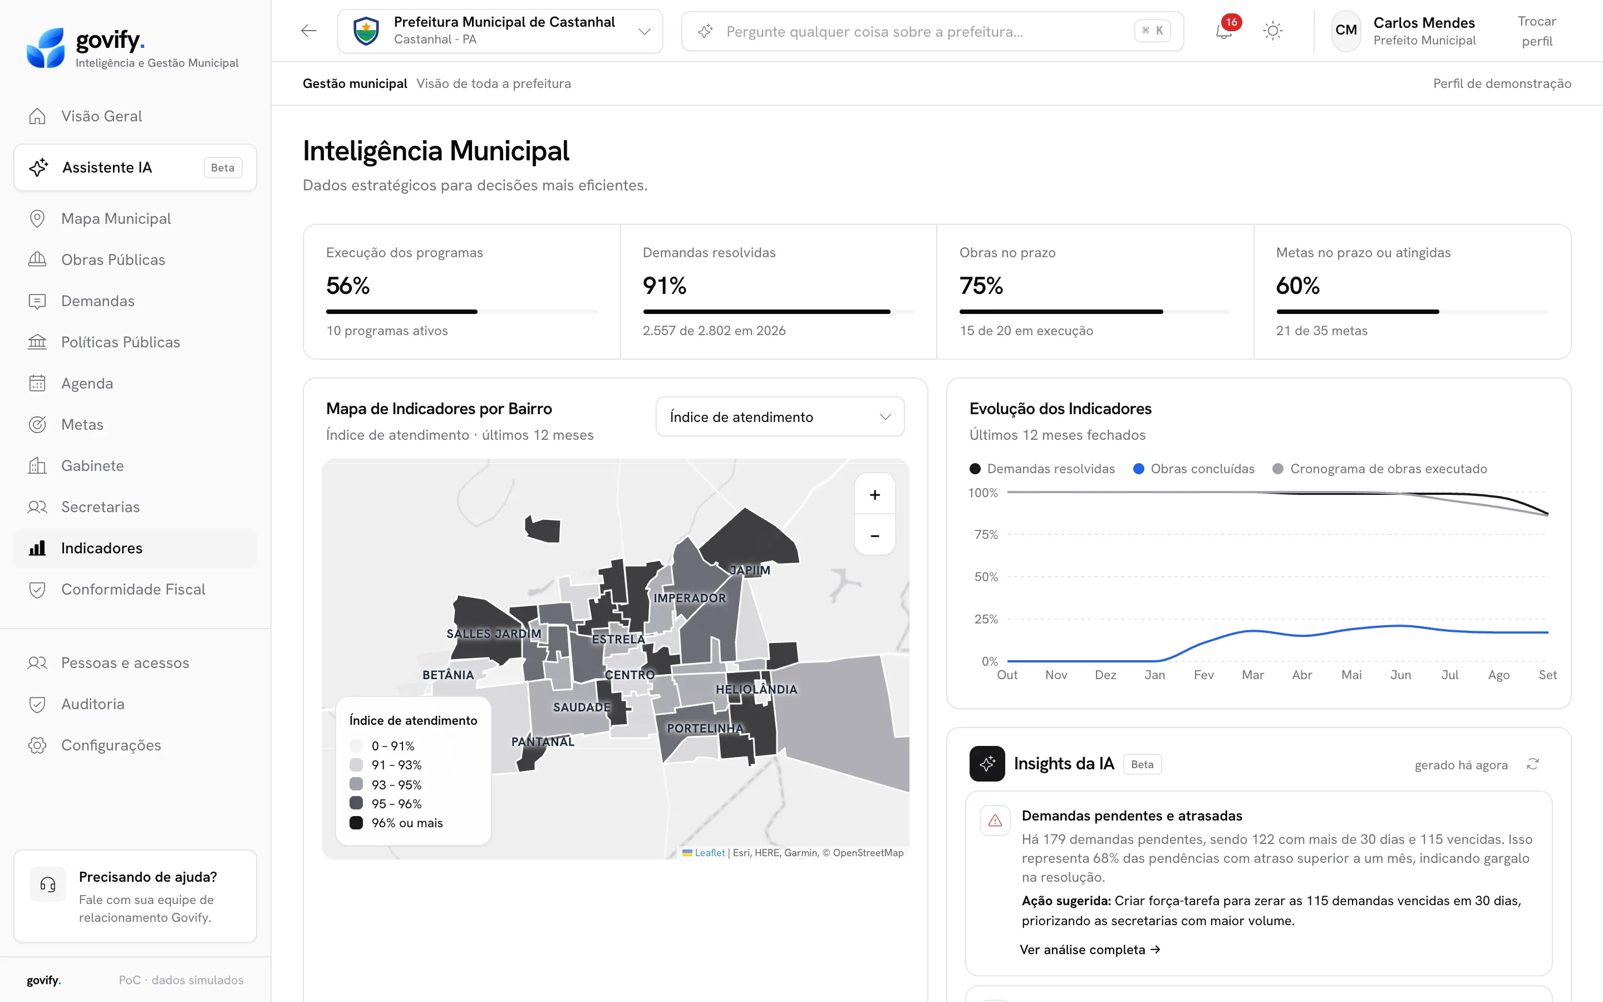Open the Prefeitura Municipal de Castanhal selector
Viewport: 1603px width, 1002px height.
coord(500,31)
